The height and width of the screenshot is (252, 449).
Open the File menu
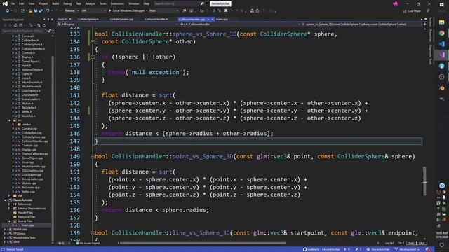pos(13,3)
